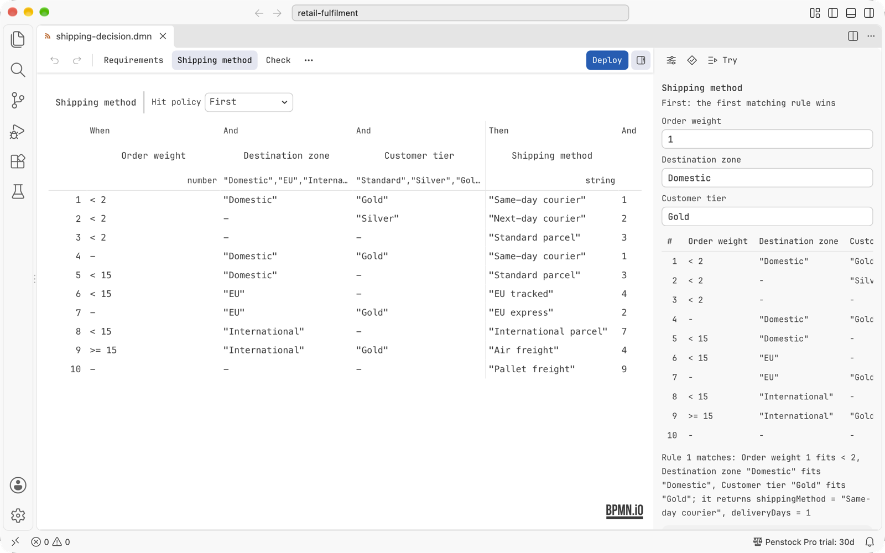Select the shipping-decision.dmn editor tab

coord(104,36)
